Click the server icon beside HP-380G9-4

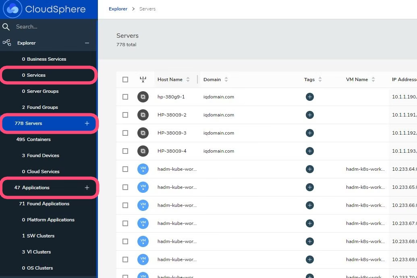pos(143,151)
